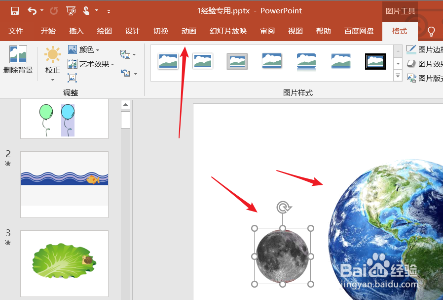
Task: Click slide 3 animation star indicator
Action: [8, 243]
